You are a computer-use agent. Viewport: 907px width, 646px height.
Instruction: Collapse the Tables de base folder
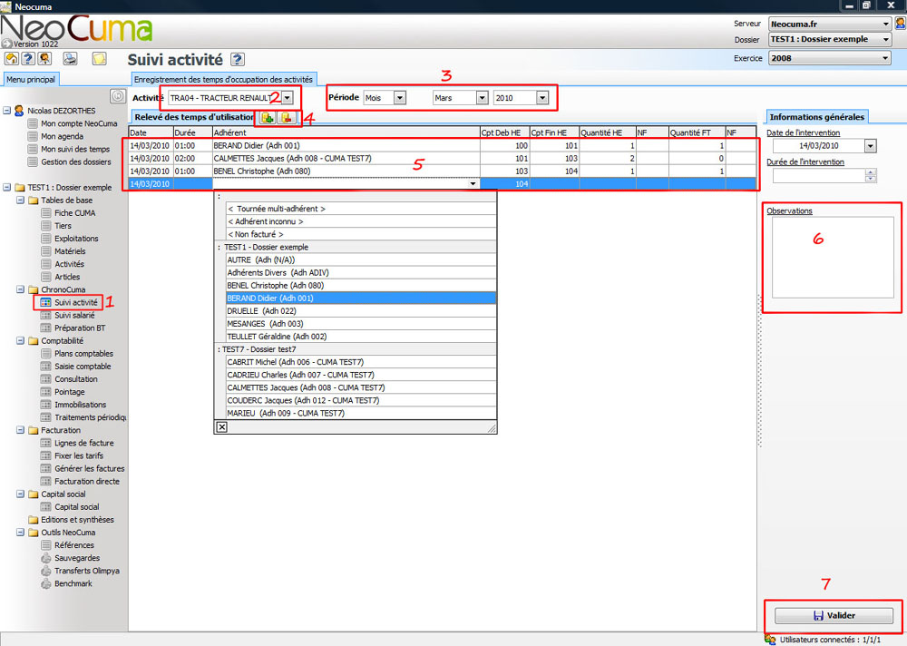click(20, 200)
